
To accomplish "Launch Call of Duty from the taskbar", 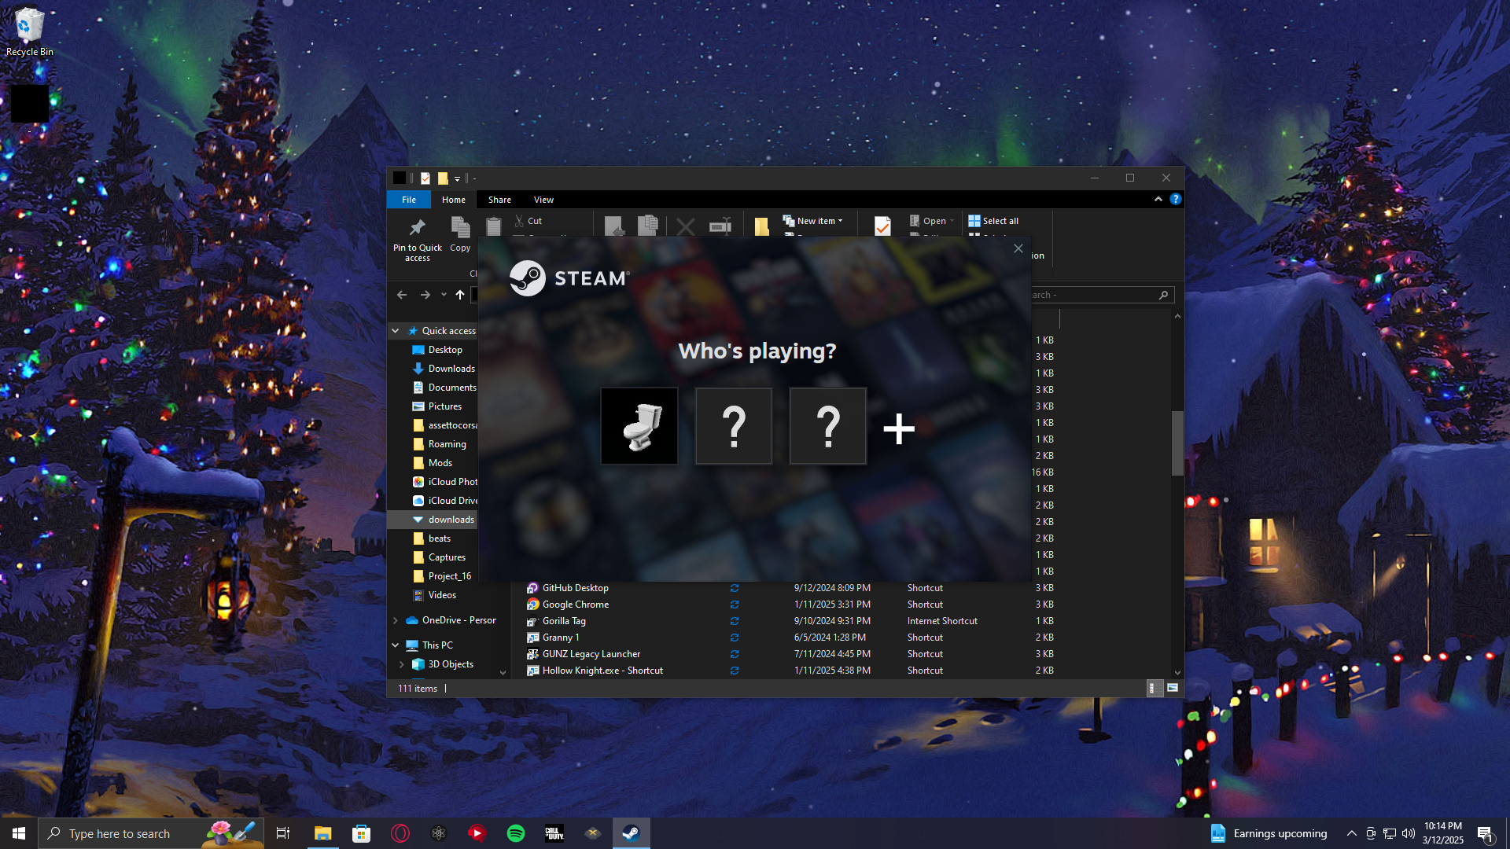I will [x=554, y=833].
